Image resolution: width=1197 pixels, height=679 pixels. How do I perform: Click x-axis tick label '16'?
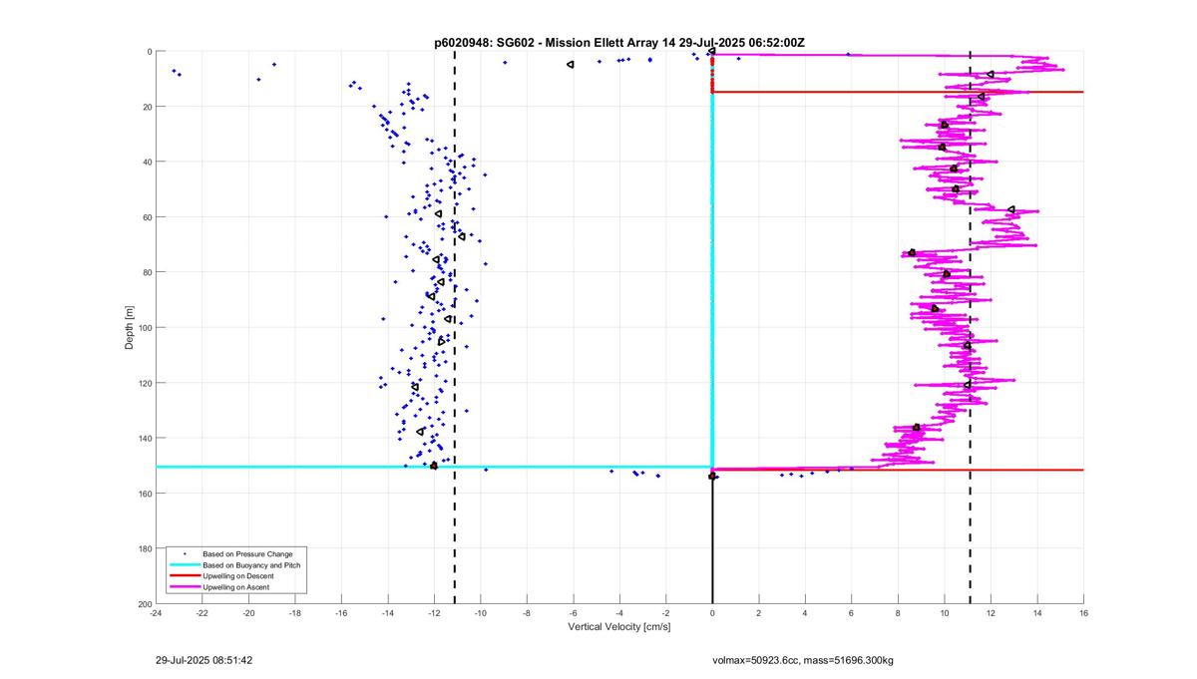pos(1083,613)
